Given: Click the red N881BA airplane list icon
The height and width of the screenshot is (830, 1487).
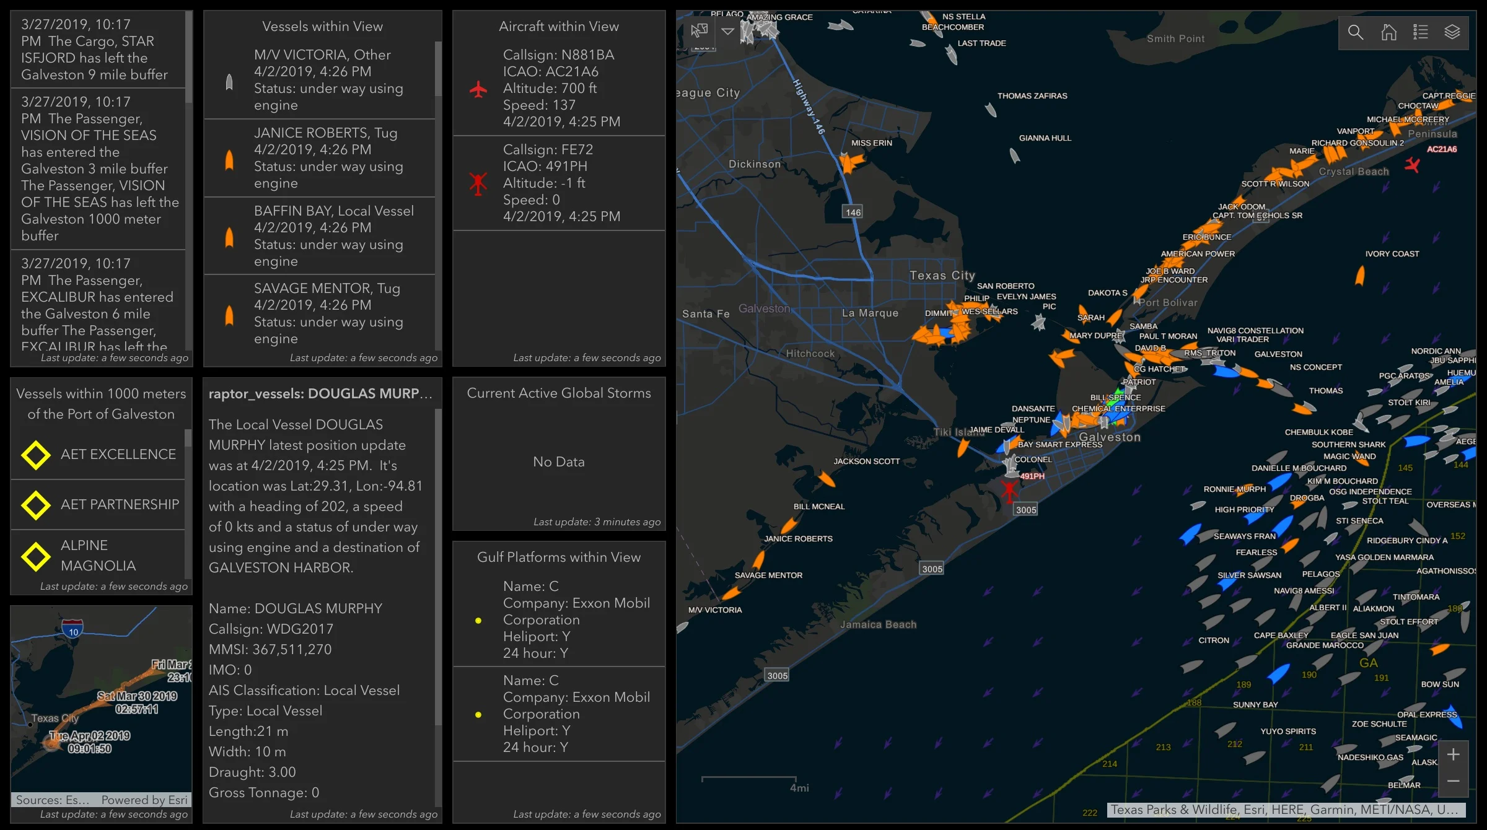Looking at the screenshot, I should [x=478, y=89].
